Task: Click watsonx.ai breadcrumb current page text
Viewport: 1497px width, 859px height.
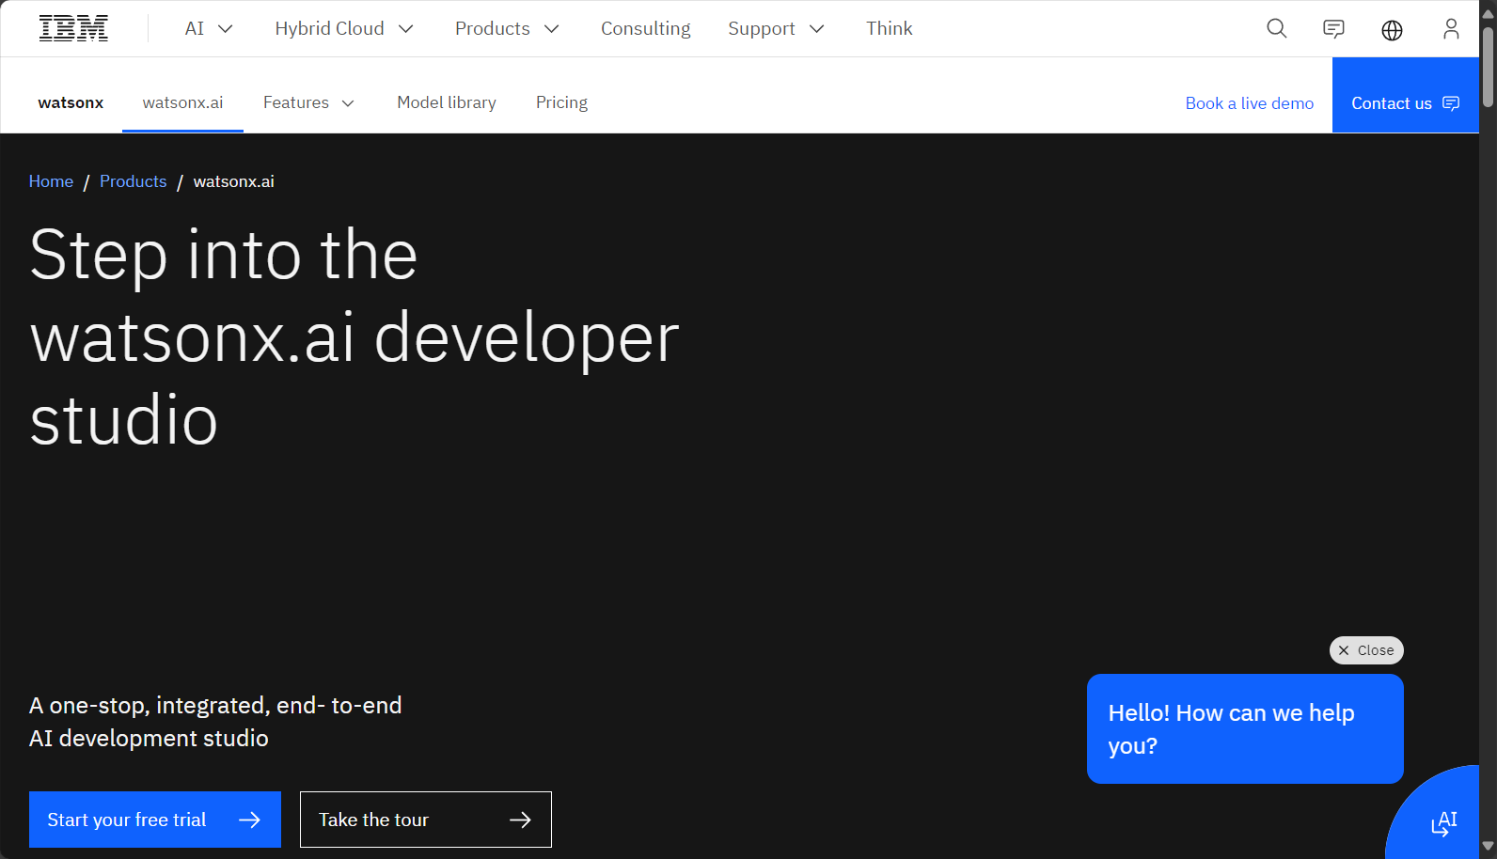Action: [234, 181]
